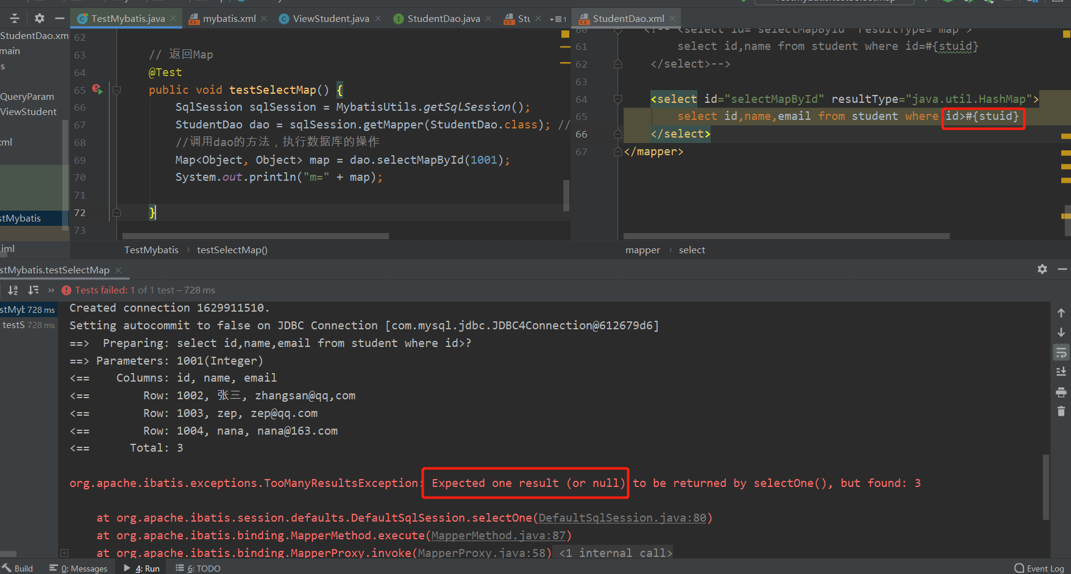Expand folded stack frames plus icon

[x=64, y=553]
